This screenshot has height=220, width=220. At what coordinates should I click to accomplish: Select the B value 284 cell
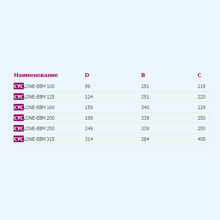pyautogui.click(x=145, y=139)
